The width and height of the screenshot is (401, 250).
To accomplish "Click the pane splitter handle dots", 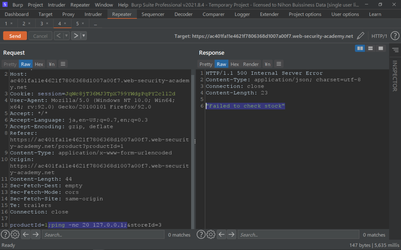I will click(x=195, y=142).
